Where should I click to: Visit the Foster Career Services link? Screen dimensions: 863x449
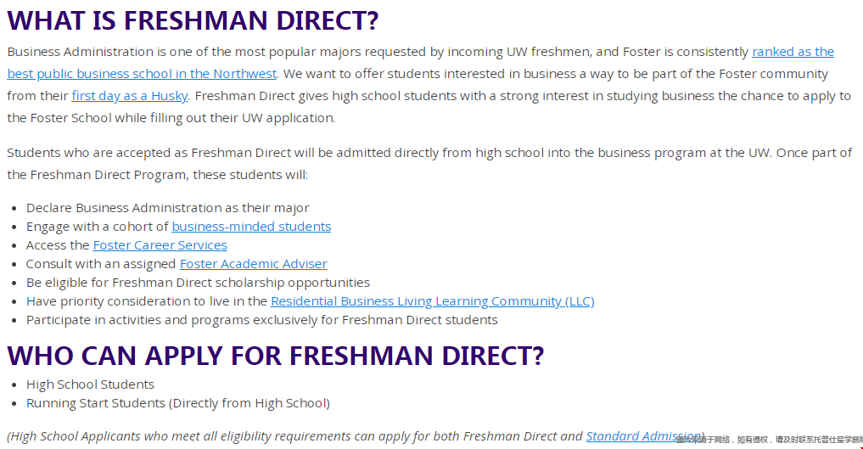(x=160, y=244)
